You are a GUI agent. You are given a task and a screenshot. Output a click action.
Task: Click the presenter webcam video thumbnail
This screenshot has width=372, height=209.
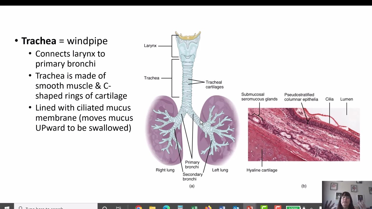347,195
